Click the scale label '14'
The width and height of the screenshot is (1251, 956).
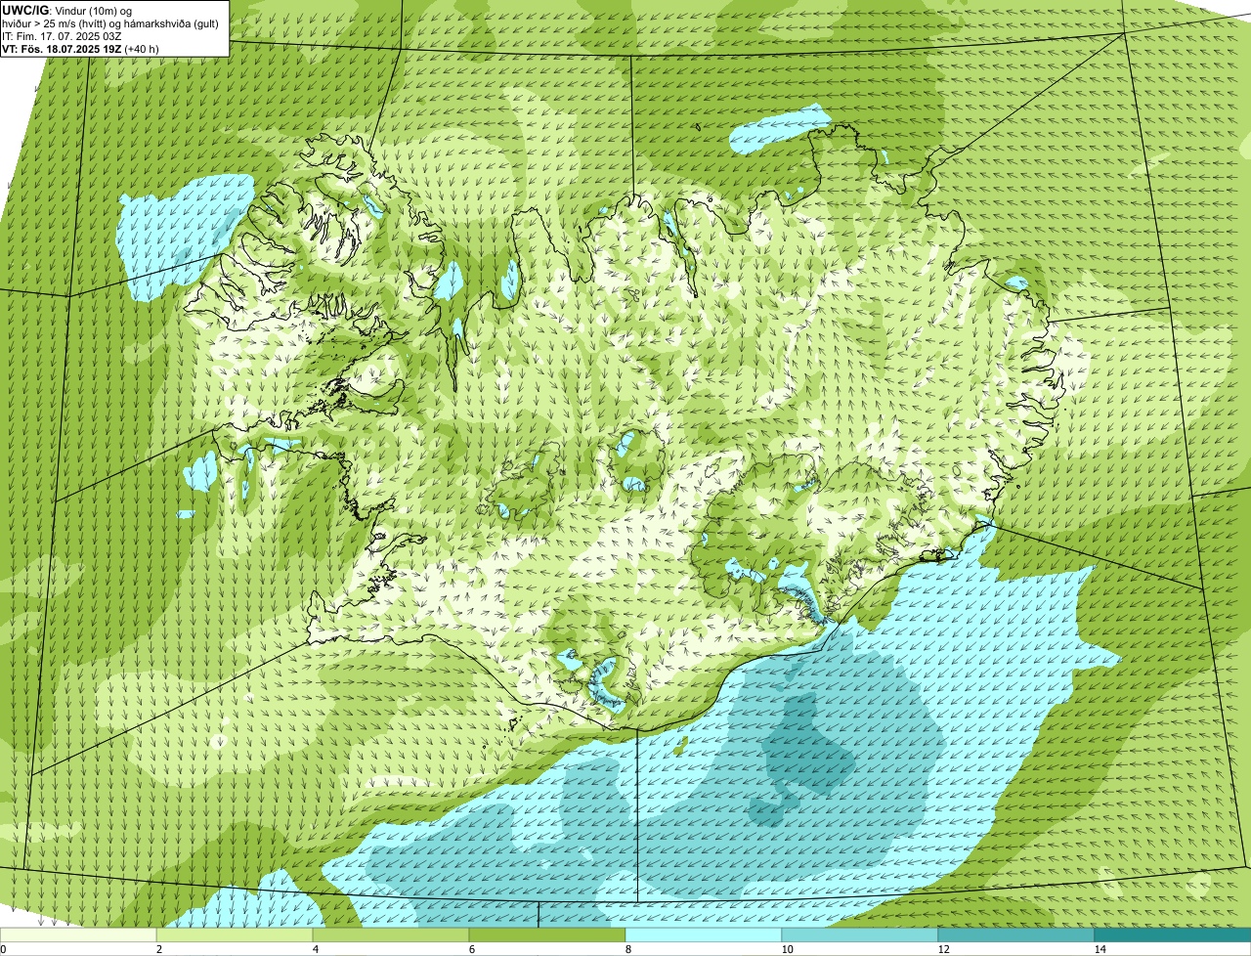tap(1100, 949)
